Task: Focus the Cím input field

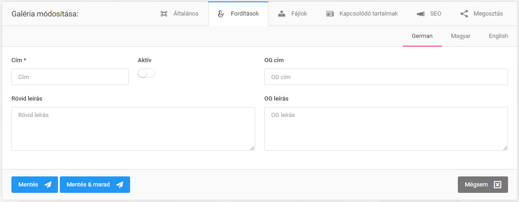Action: point(70,77)
